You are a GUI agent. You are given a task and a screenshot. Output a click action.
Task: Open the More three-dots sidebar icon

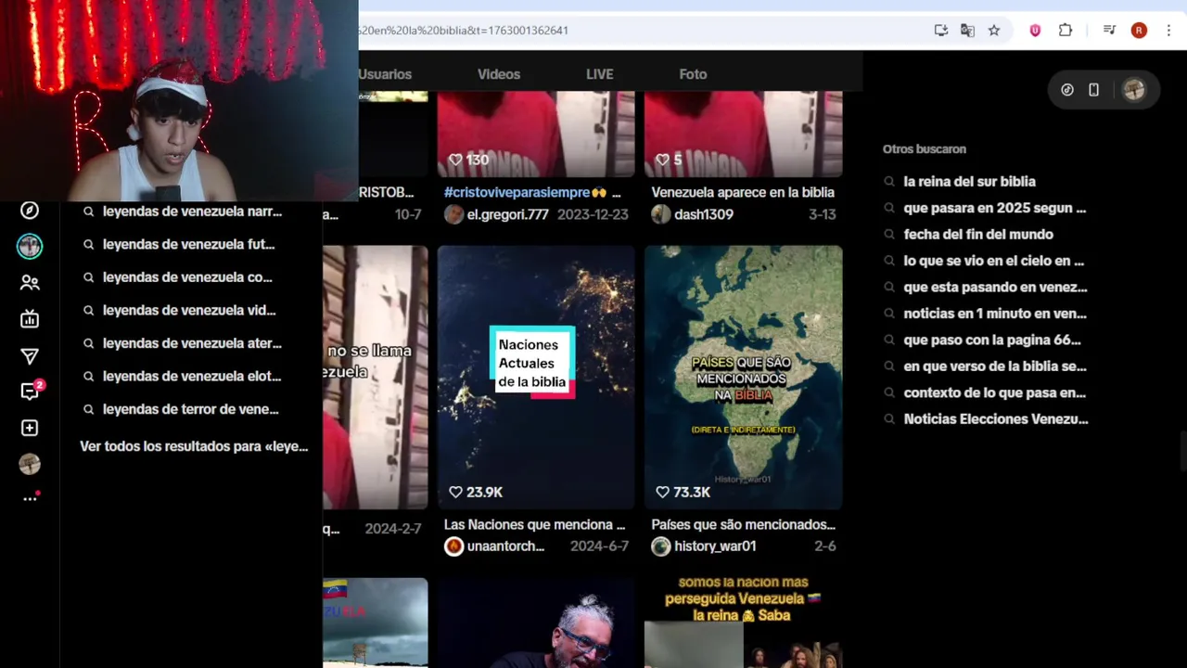[x=30, y=498]
